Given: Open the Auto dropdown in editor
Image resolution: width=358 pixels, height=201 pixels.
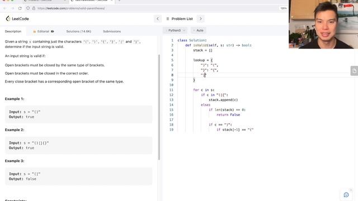Looking at the screenshot, I should (x=199, y=30).
